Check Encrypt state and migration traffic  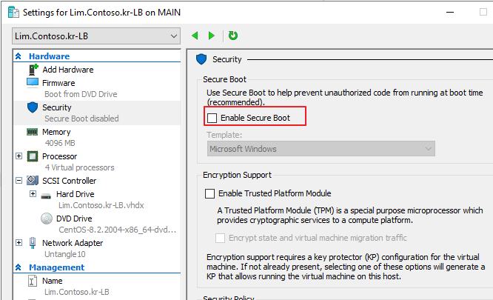(220, 238)
